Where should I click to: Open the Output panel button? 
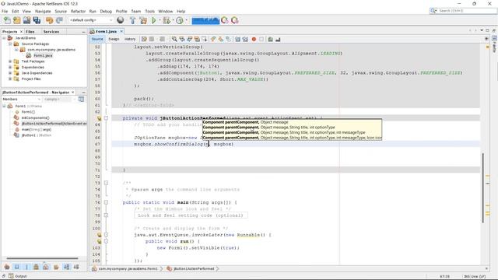(18, 276)
